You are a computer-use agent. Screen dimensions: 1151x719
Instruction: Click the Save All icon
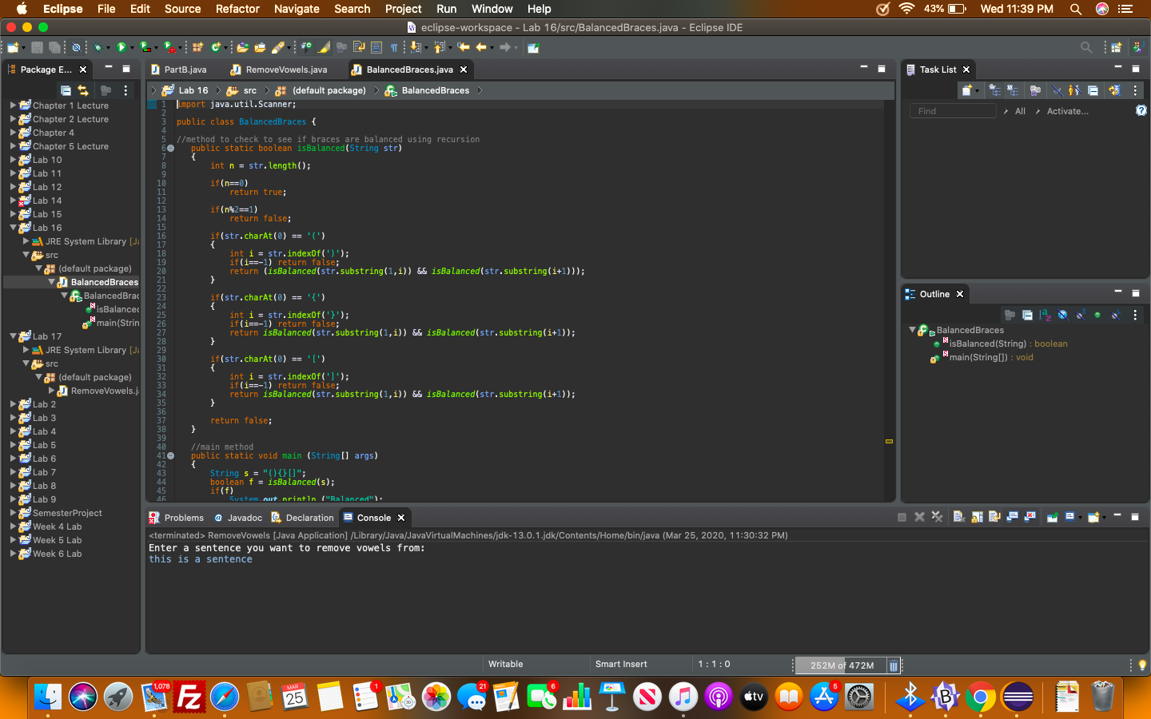tap(54, 46)
